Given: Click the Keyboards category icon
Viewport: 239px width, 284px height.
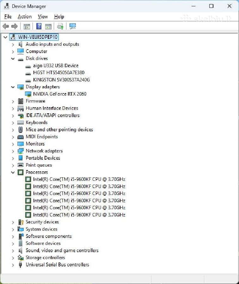Looking at the screenshot, I should [x=21, y=122].
